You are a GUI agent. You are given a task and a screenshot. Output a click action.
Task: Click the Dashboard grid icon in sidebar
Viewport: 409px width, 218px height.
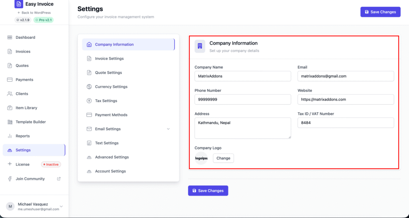(10, 38)
